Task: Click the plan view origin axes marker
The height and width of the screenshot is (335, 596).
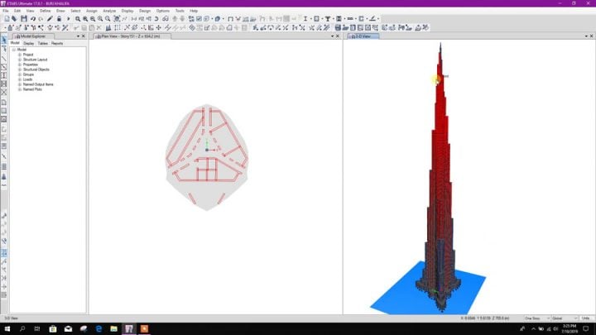Action: coord(207,150)
